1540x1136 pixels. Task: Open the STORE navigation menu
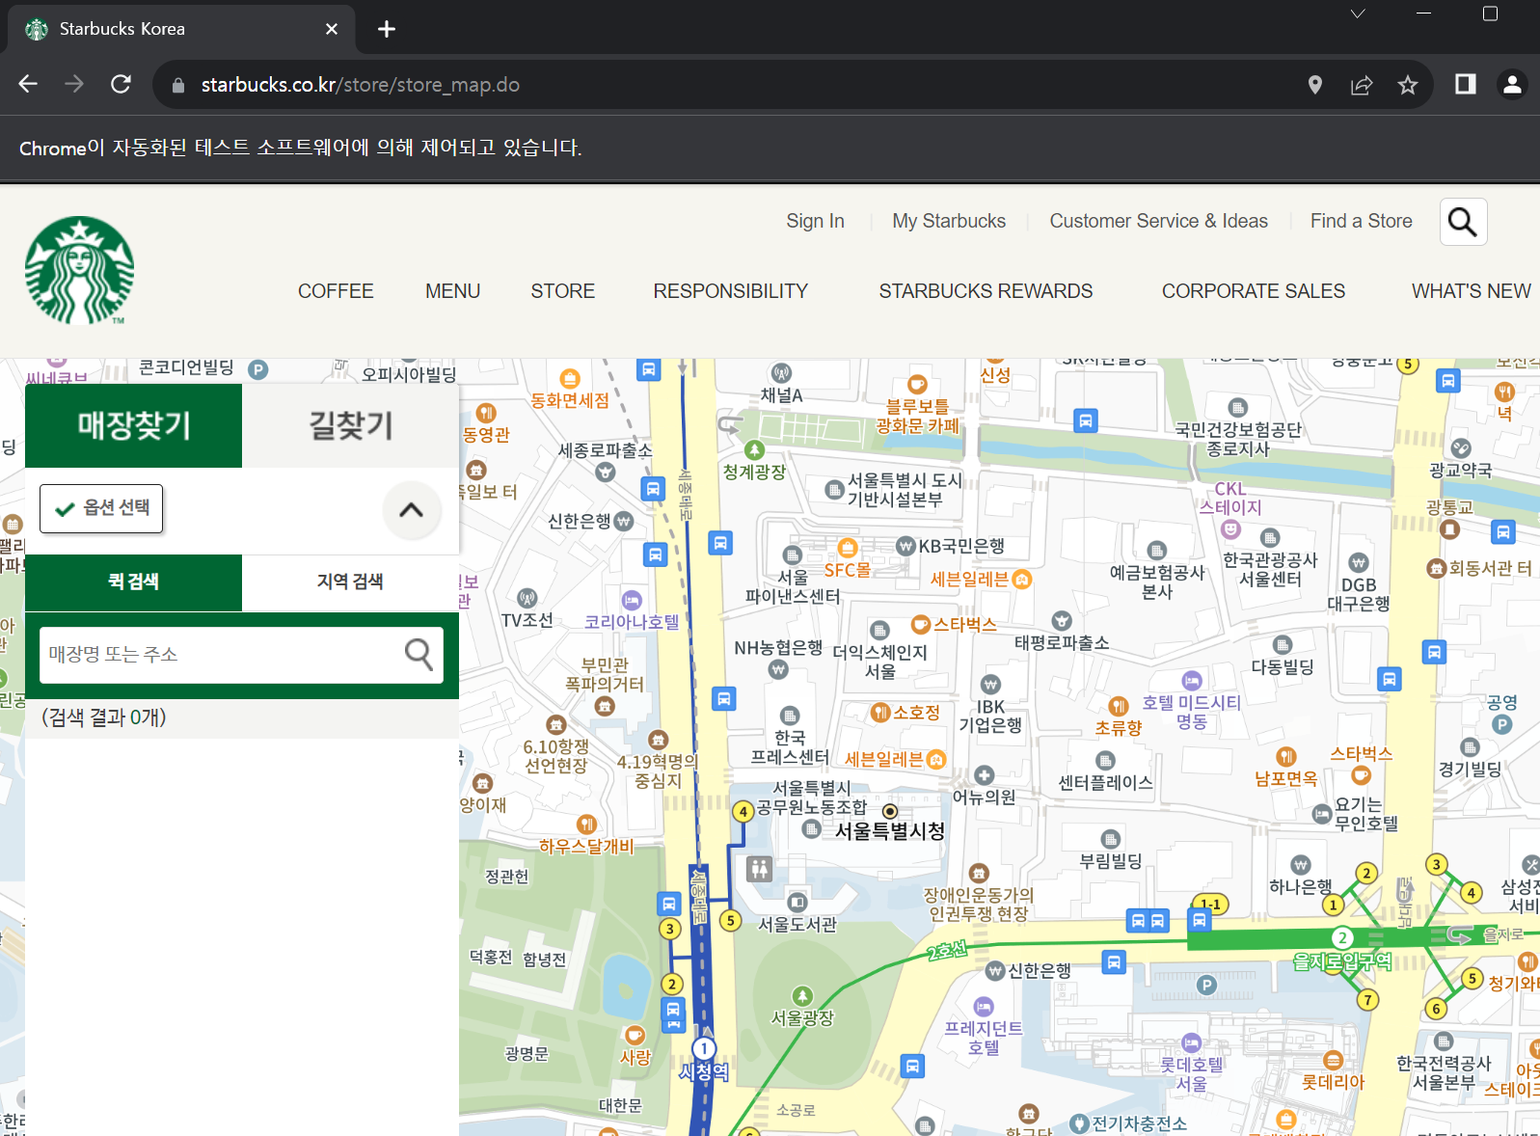[x=563, y=291]
